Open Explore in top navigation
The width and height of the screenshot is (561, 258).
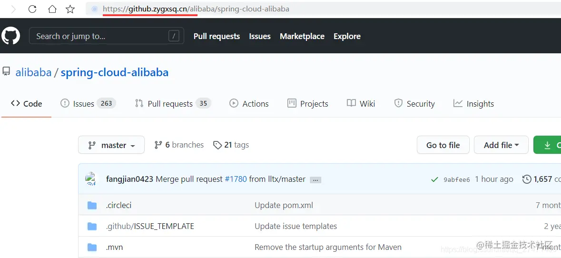coord(347,36)
